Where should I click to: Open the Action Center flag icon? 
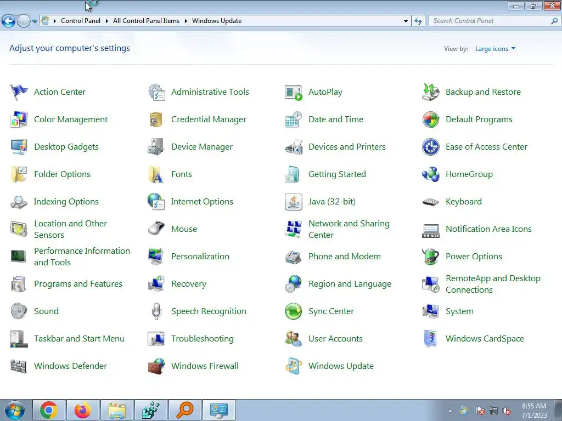point(19,92)
